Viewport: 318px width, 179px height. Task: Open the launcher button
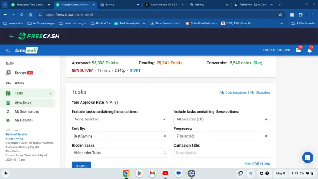tap(5, 173)
